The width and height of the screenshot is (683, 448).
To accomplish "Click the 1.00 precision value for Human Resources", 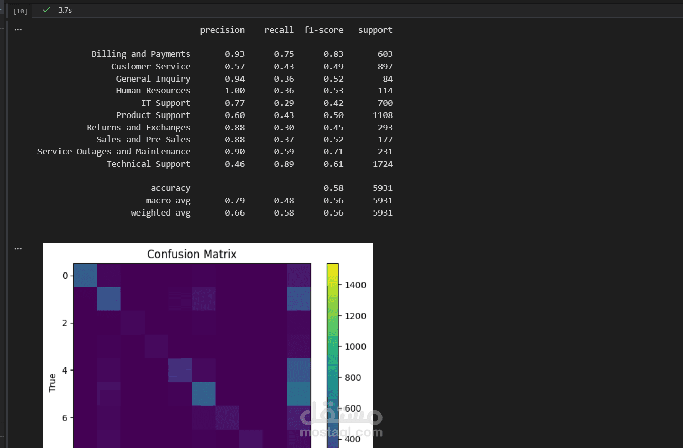I will point(235,90).
